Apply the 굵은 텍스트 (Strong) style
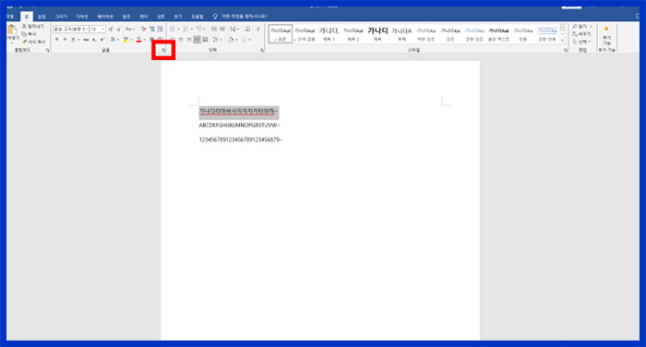This screenshot has width=646, height=347. point(498,33)
